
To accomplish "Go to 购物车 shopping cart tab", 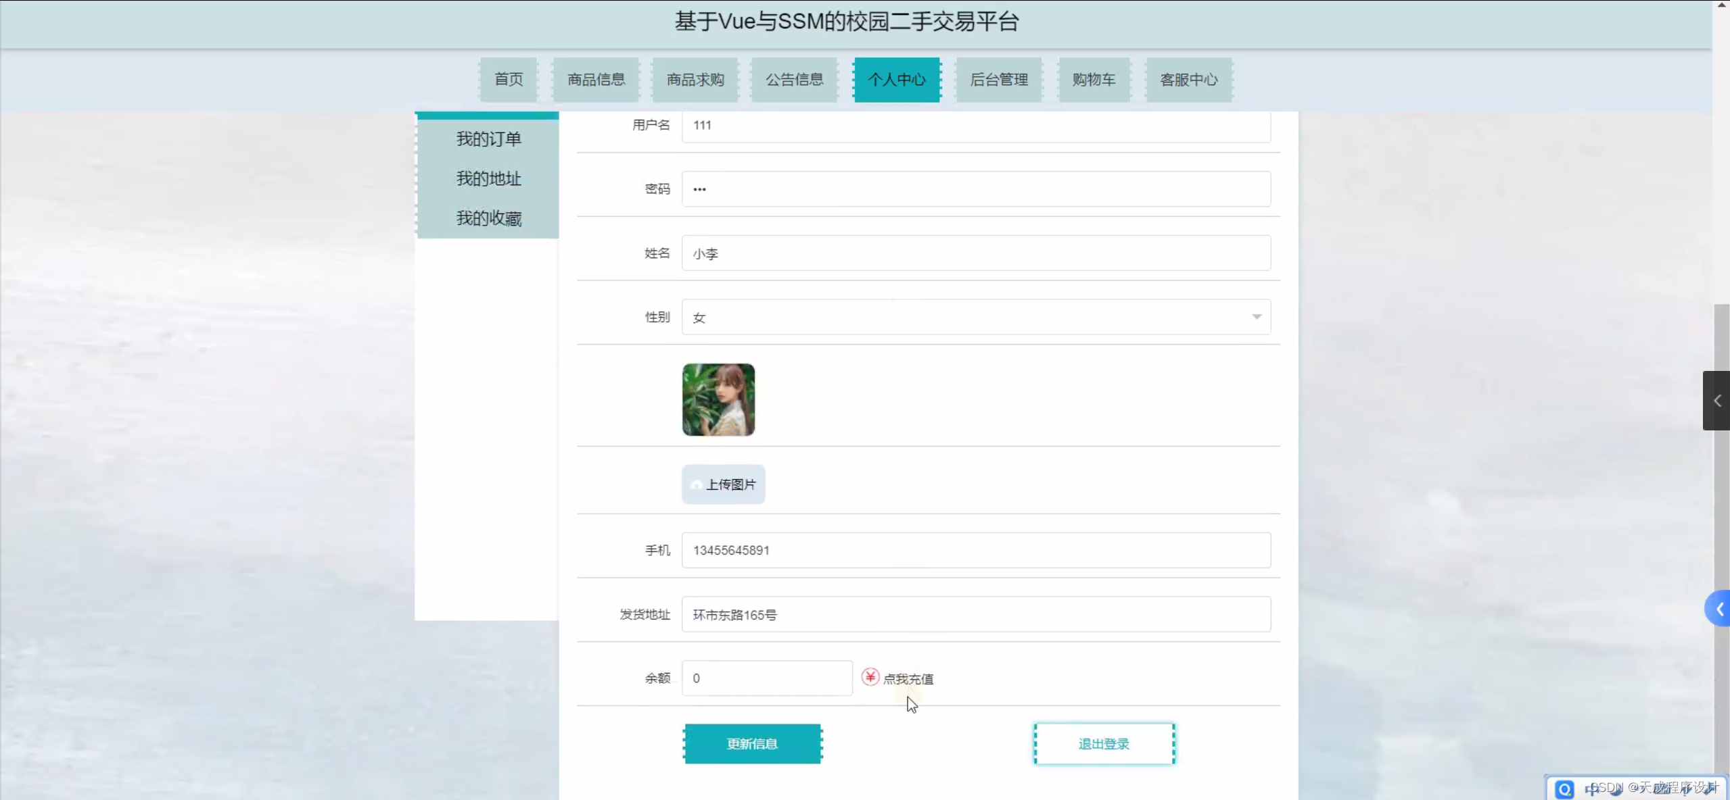I will point(1094,80).
